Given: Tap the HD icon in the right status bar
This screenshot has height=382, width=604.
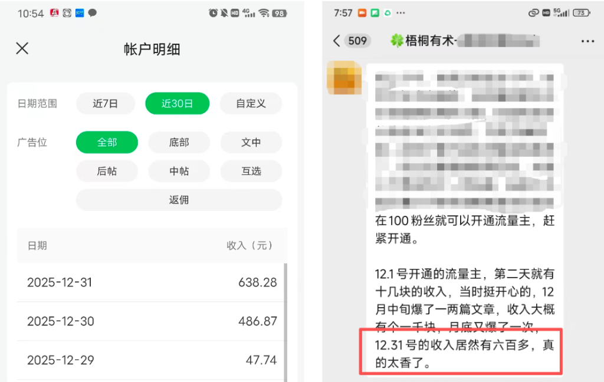Looking at the screenshot, I should pos(235,13).
